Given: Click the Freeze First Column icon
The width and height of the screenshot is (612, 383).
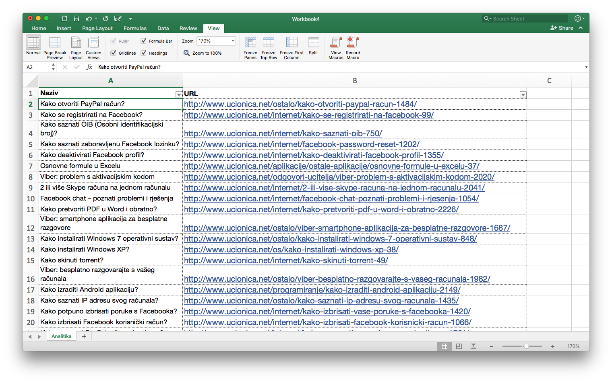Looking at the screenshot, I should [292, 43].
